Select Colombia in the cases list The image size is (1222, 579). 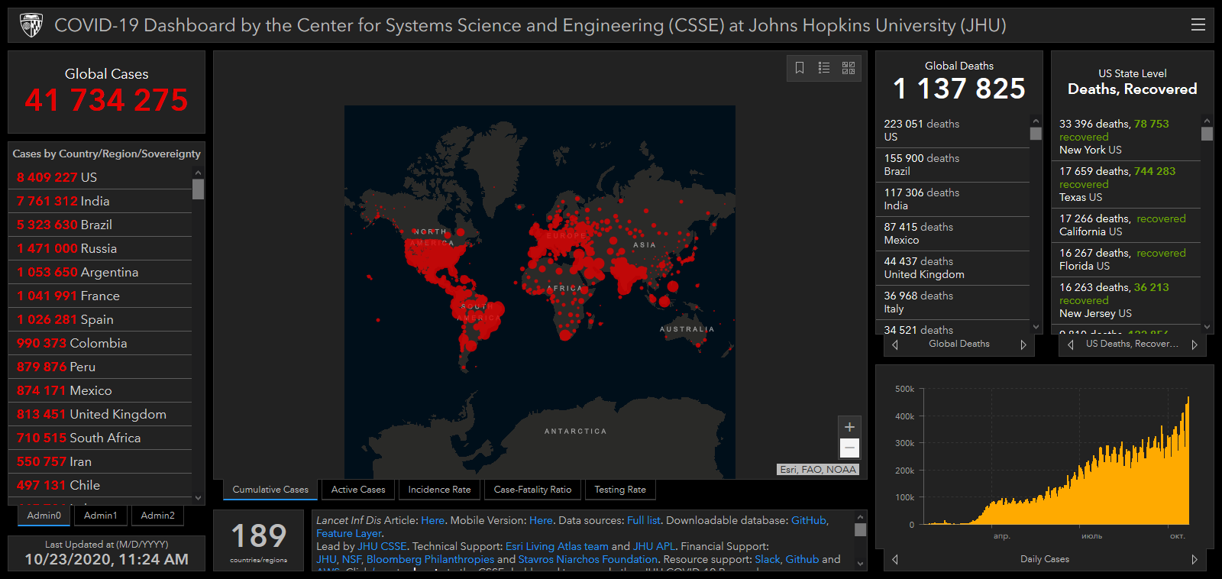101,343
